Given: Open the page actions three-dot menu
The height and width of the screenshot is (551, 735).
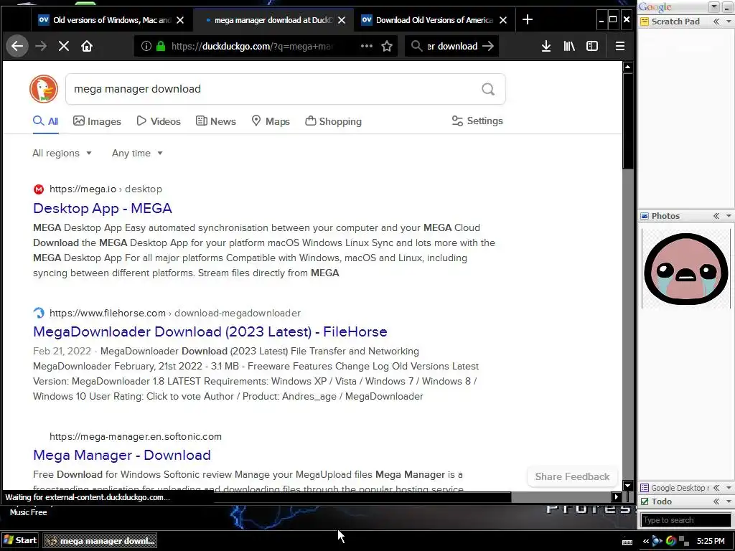Looking at the screenshot, I should [x=367, y=46].
